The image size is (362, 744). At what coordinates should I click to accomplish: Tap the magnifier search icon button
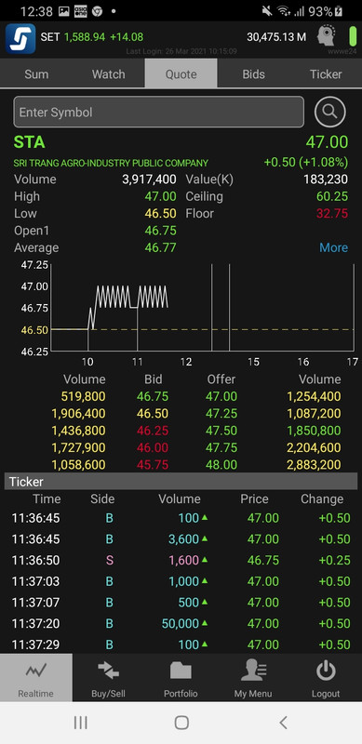pos(329,112)
